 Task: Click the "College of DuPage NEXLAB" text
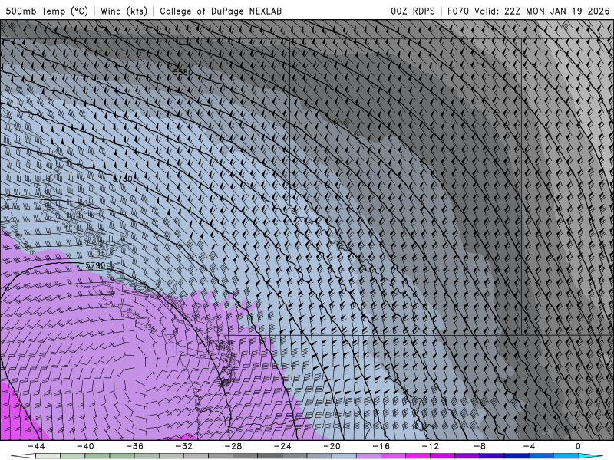click(x=220, y=11)
